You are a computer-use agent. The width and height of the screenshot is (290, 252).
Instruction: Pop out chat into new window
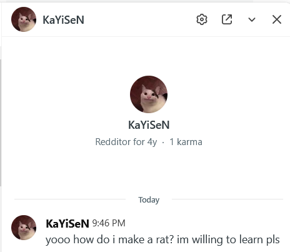coord(227,19)
